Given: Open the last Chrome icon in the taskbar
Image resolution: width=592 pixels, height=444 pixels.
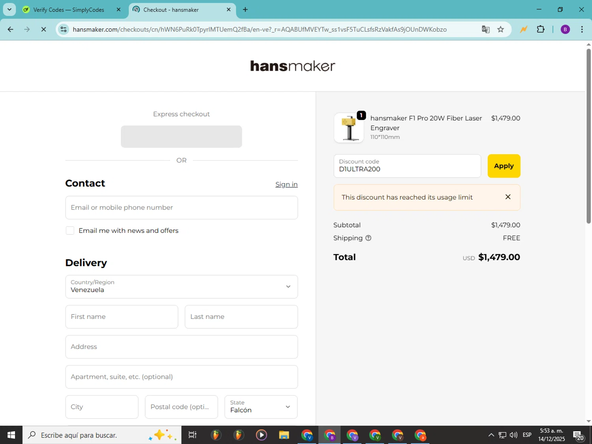Looking at the screenshot, I should click(x=420, y=435).
